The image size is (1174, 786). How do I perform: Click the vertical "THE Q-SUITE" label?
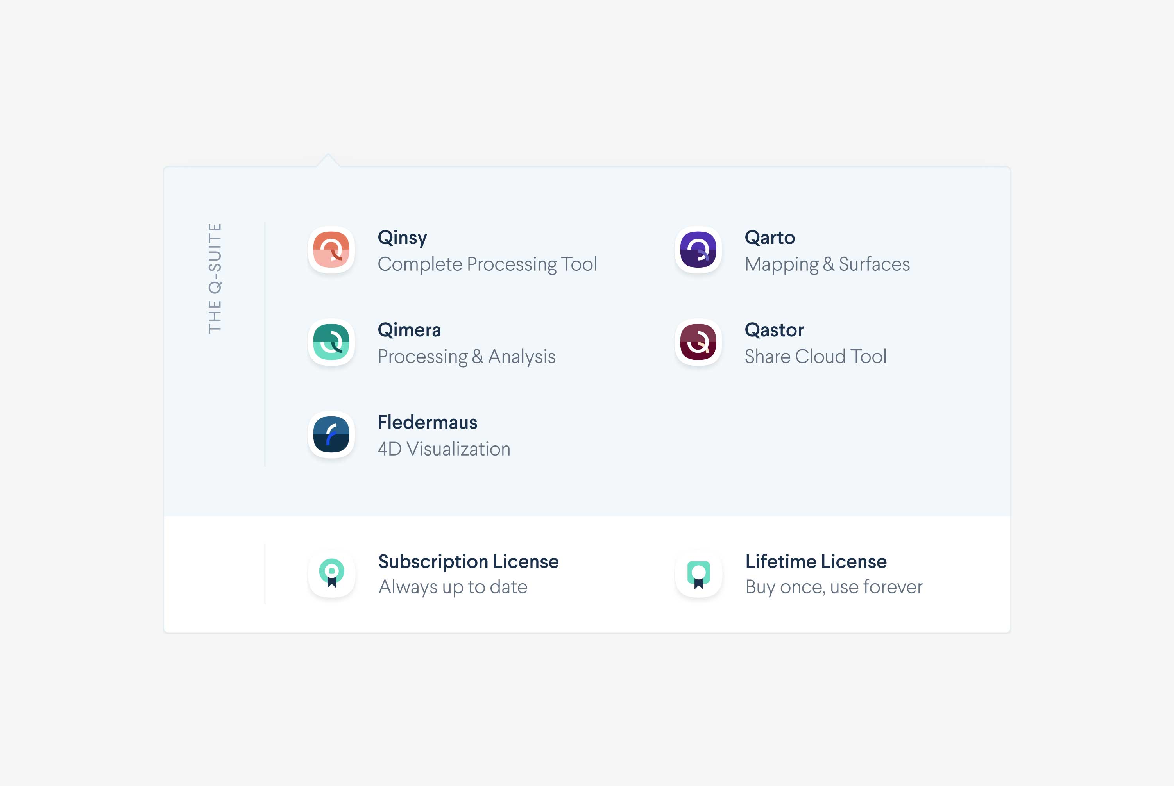(x=215, y=278)
